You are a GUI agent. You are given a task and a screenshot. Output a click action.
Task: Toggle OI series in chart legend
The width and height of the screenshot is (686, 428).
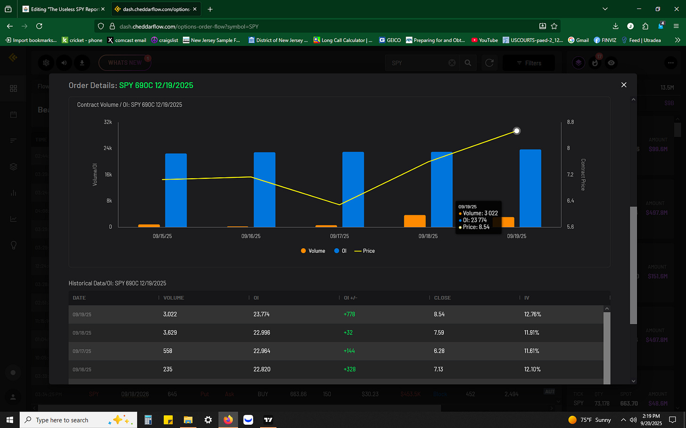[x=340, y=251]
